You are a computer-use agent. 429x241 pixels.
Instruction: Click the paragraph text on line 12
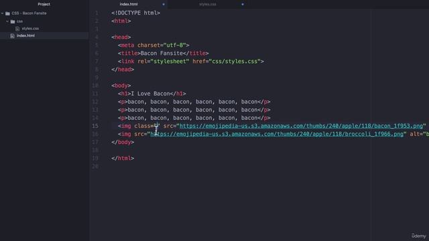tap(192, 102)
